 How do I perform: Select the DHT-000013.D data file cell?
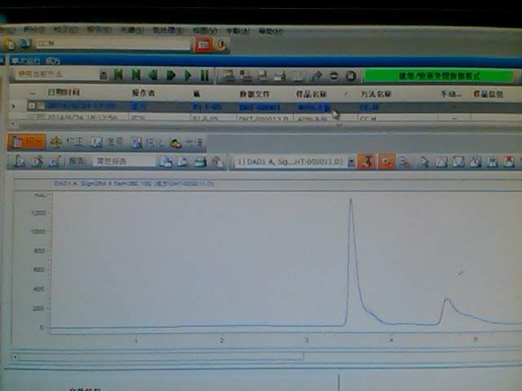pyautogui.click(x=263, y=118)
